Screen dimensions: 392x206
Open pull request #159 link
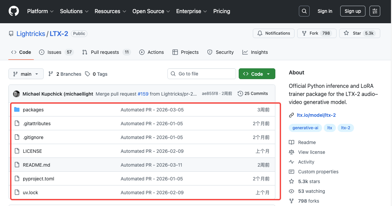[x=143, y=94]
